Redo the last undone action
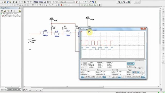 (x=30, y=2)
